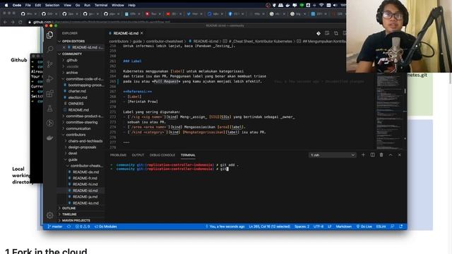Open the Test flask view
Viewport: 452px width, 254px height.
pos(50,108)
